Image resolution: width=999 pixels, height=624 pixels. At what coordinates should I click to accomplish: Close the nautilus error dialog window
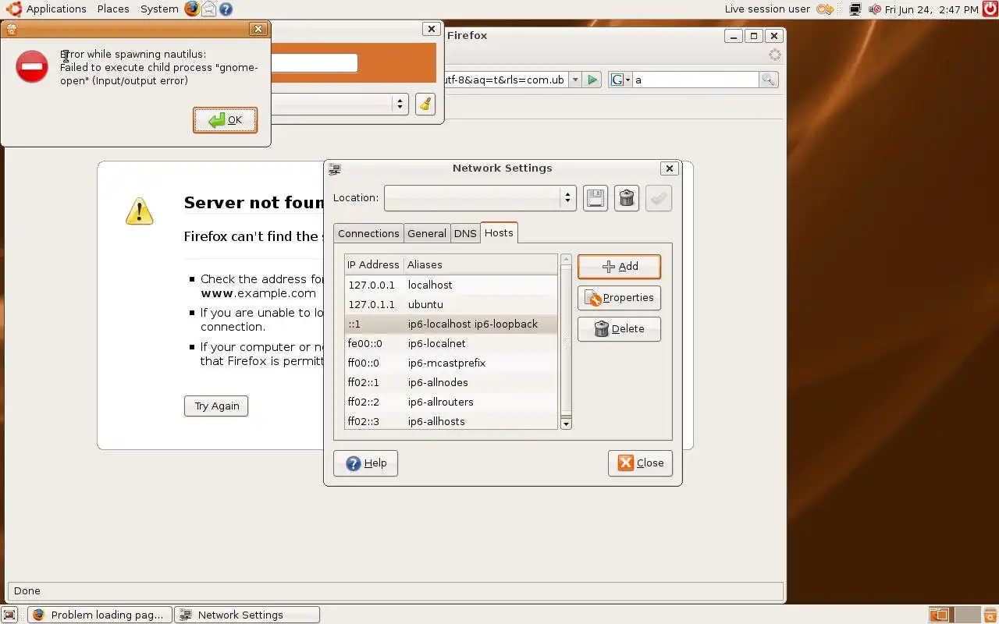[x=258, y=29]
